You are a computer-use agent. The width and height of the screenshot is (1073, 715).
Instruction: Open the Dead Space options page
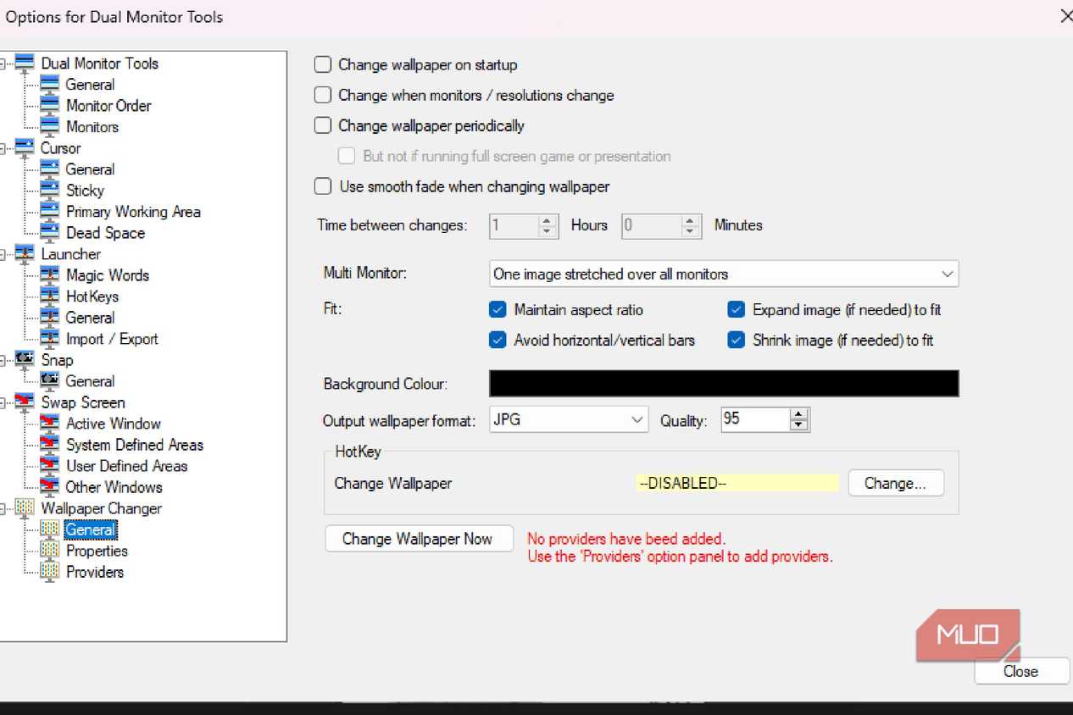(105, 232)
